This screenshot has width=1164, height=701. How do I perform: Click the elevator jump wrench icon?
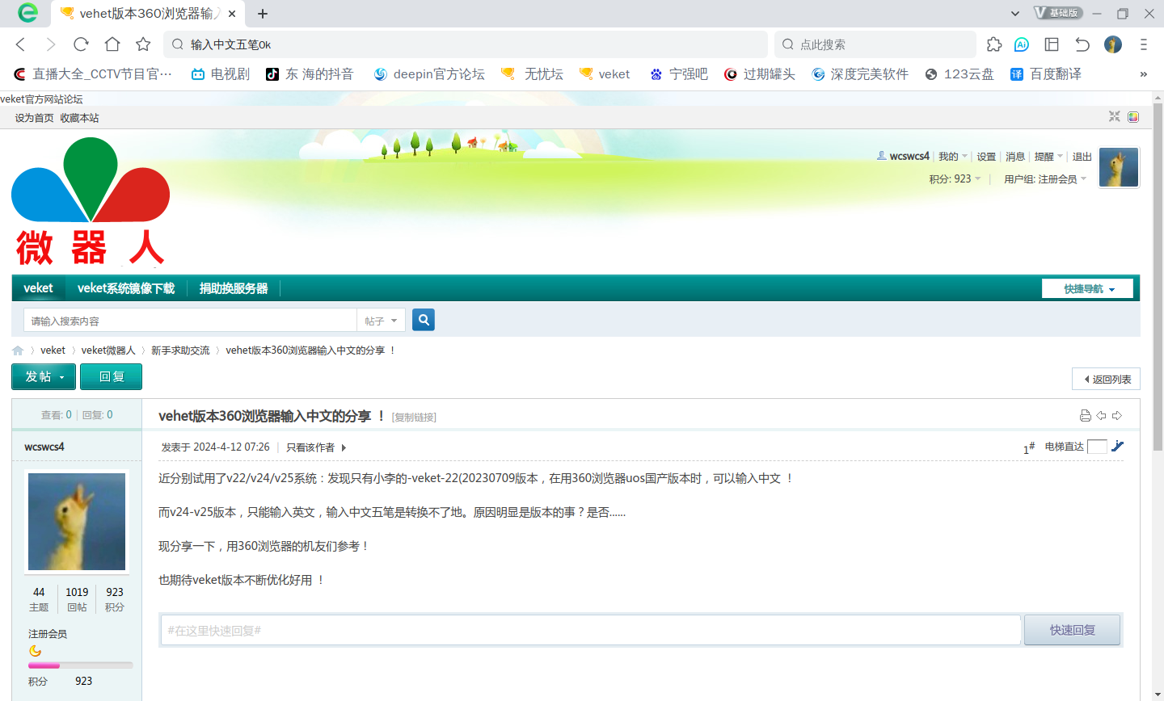click(1117, 446)
